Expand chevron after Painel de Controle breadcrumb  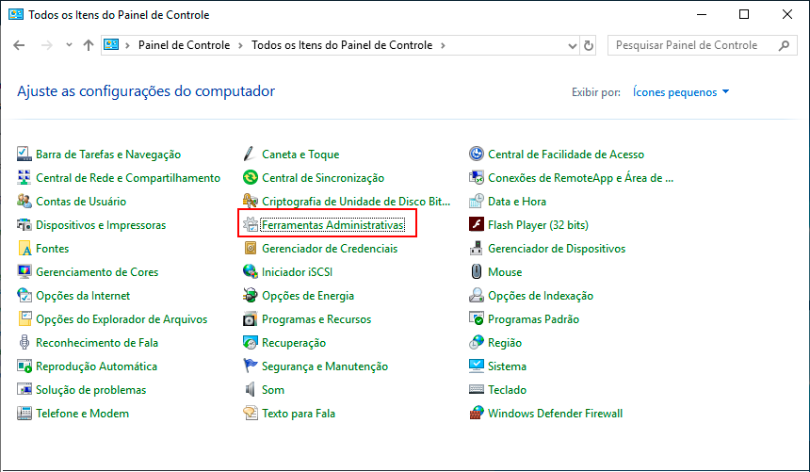point(240,45)
